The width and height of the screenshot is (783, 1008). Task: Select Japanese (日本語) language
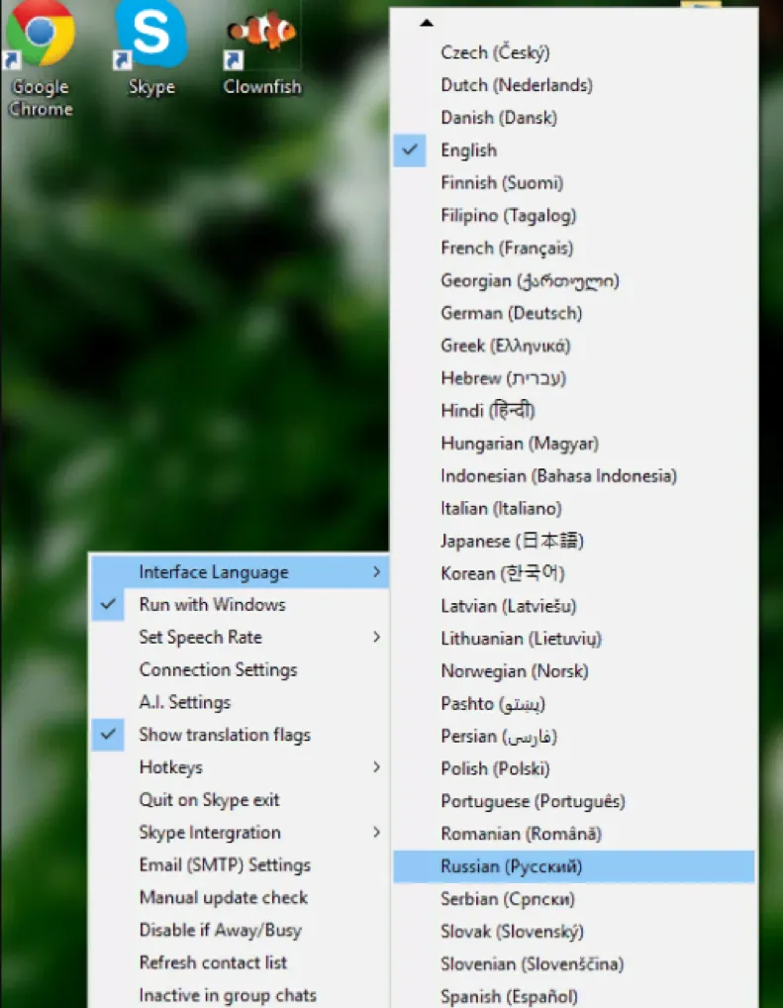(x=573, y=541)
